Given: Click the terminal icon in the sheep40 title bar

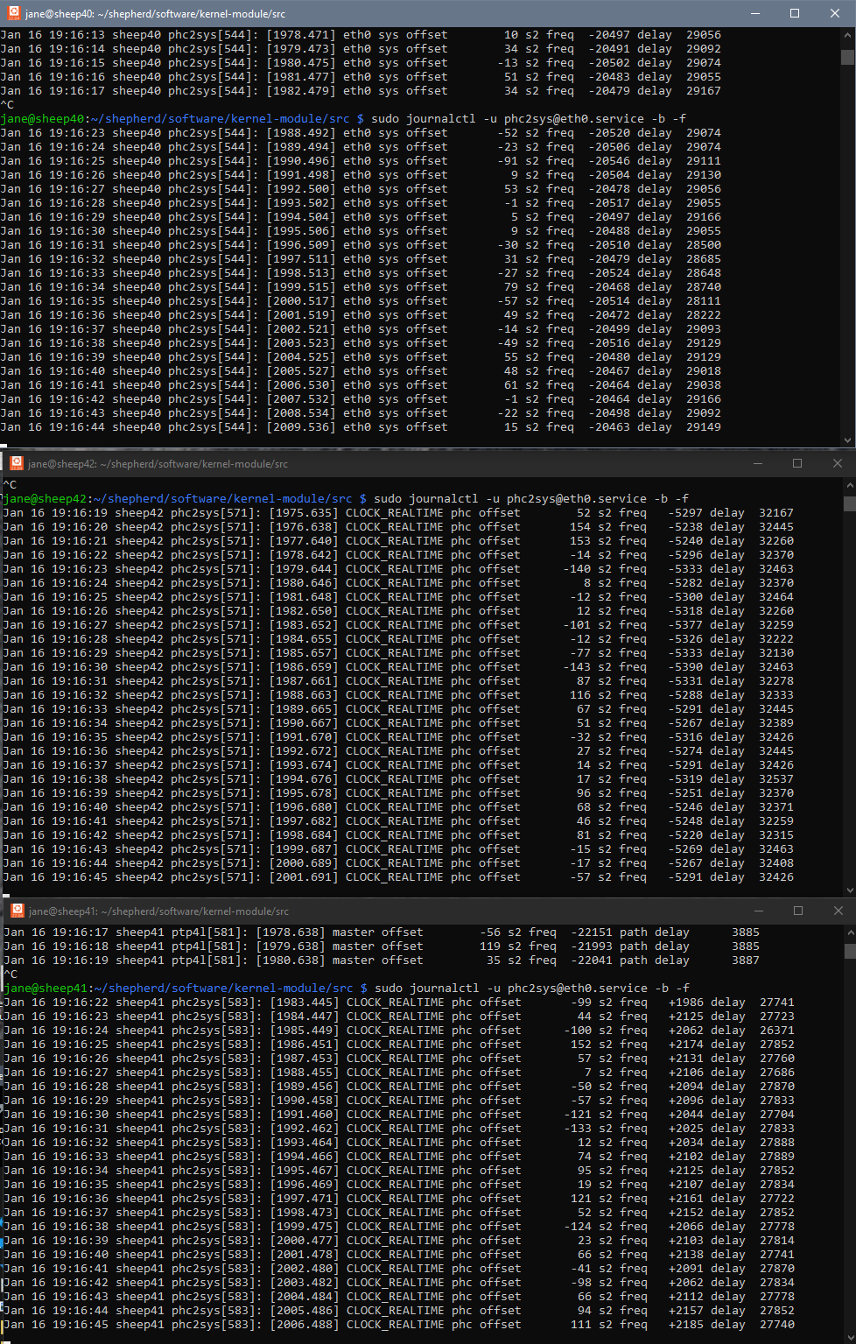Looking at the screenshot, I should click(x=13, y=13).
